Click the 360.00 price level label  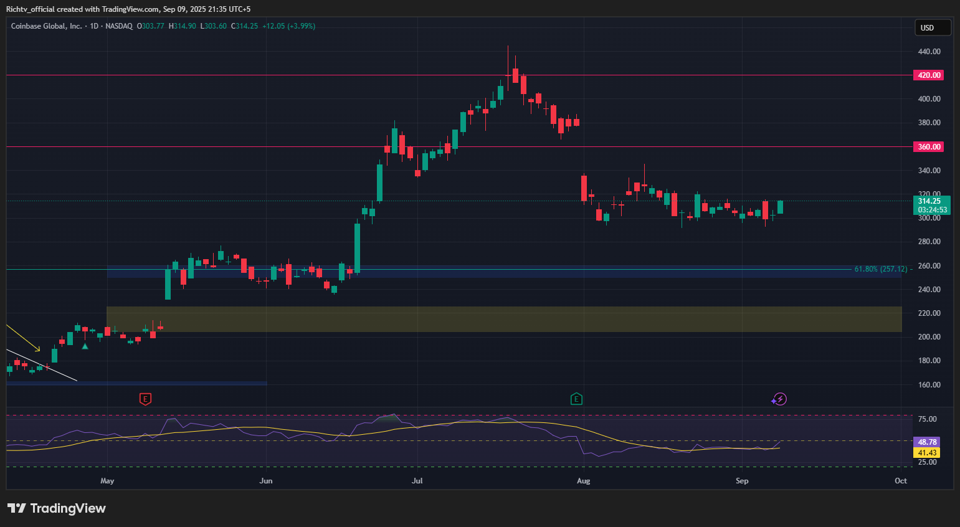[x=928, y=147]
